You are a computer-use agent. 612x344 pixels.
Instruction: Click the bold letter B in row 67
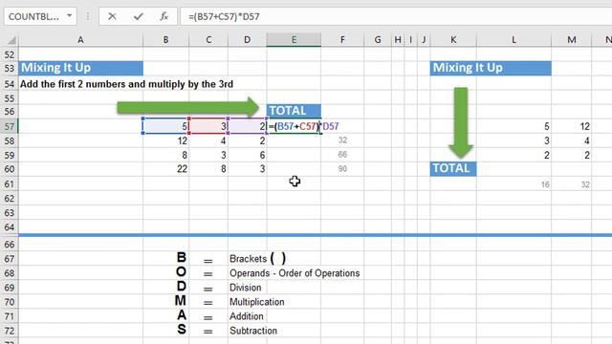tap(181, 258)
